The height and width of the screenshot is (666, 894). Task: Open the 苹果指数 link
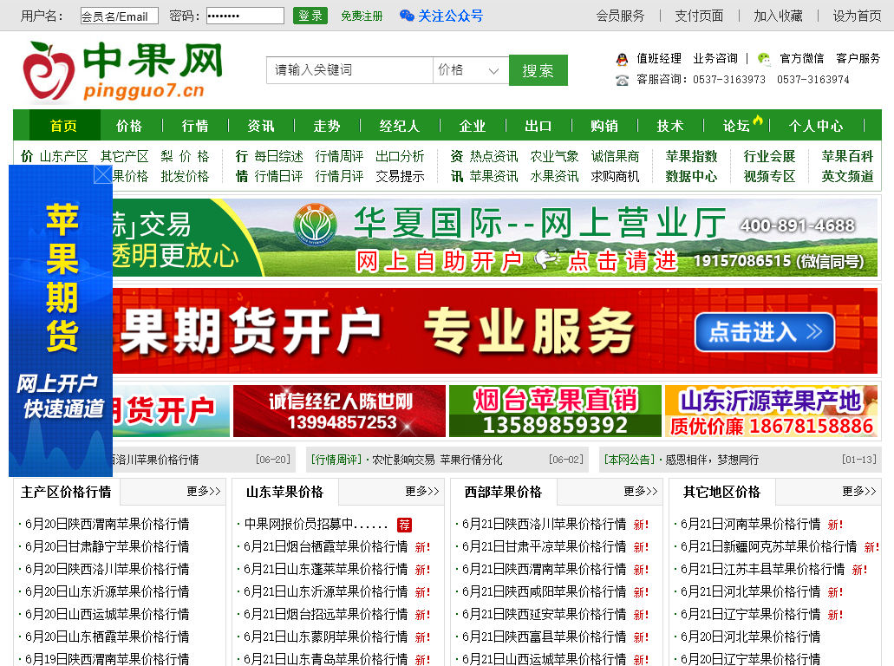point(691,156)
